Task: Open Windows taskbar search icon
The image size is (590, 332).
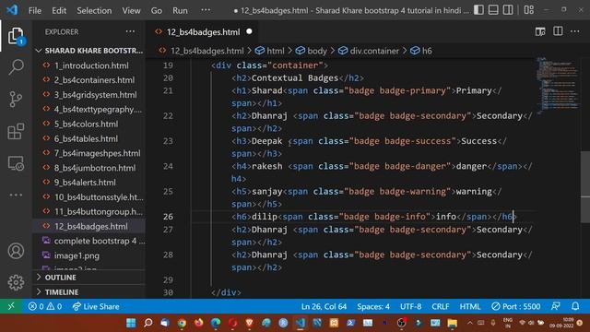Action: (147, 323)
